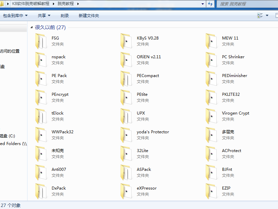Click the 脱壳教程 breadcrumb segment
278x209 pixels.
[66, 4]
